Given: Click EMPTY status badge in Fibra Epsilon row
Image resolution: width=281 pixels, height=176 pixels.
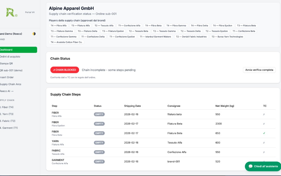Looking at the screenshot, I should click(99, 124).
